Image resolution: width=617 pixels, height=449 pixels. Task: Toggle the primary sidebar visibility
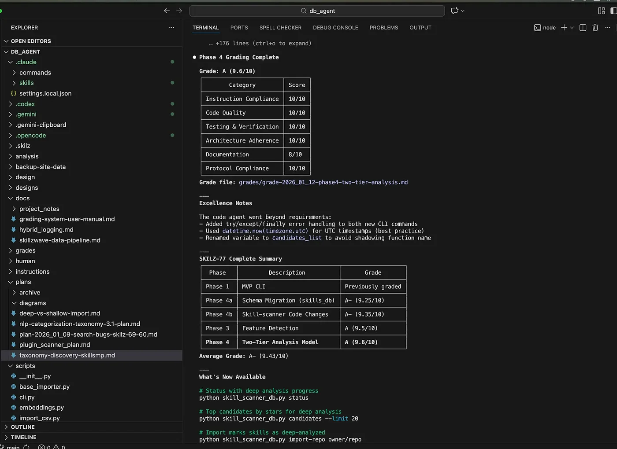click(x=613, y=11)
